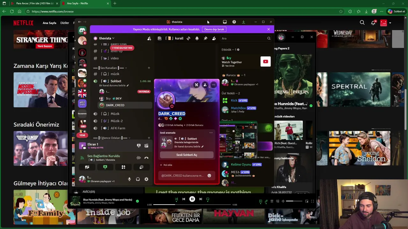This screenshot has width=408, height=229.
Task: Open Sesli aramada three-dots menu
Action: click(211, 133)
